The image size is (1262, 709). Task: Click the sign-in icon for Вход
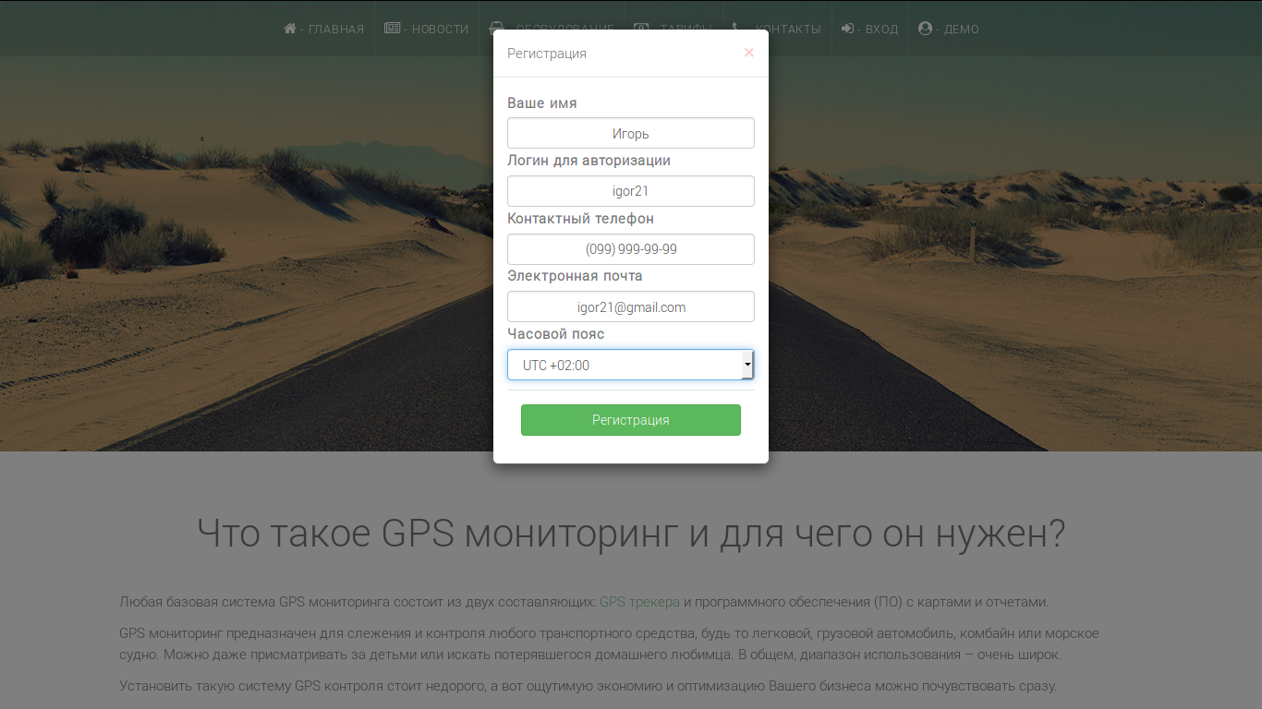coord(847,29)
